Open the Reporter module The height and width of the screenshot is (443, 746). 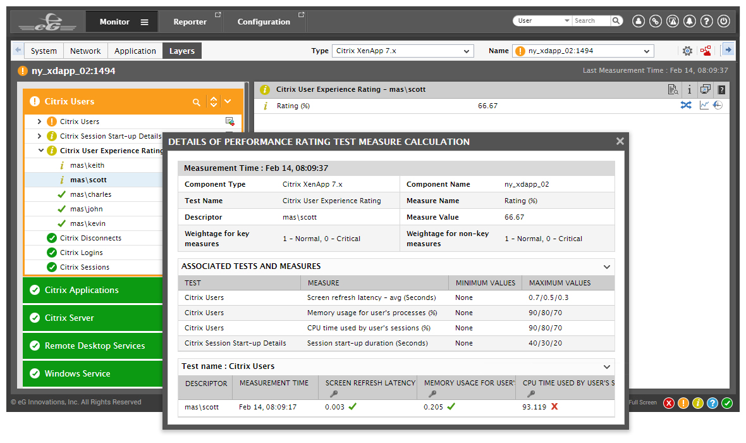click(190, 22)
